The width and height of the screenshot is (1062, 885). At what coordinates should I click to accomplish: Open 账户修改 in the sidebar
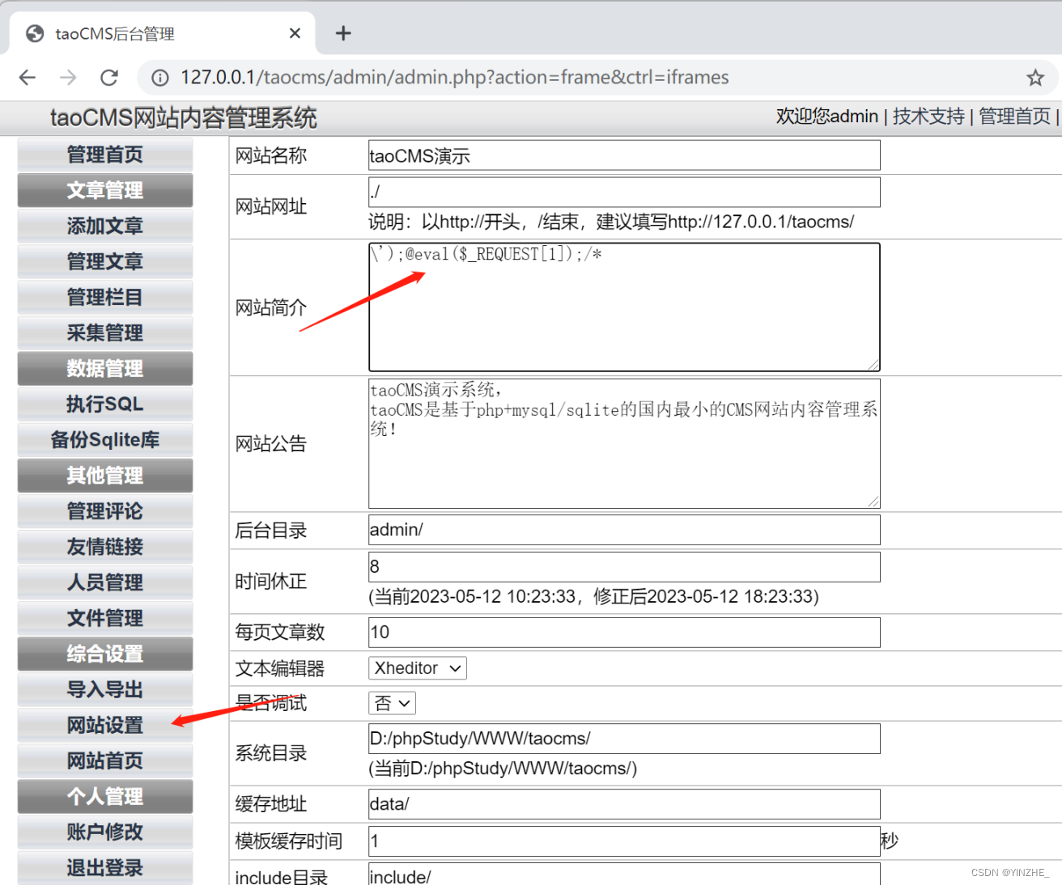(x=105, y=832)
